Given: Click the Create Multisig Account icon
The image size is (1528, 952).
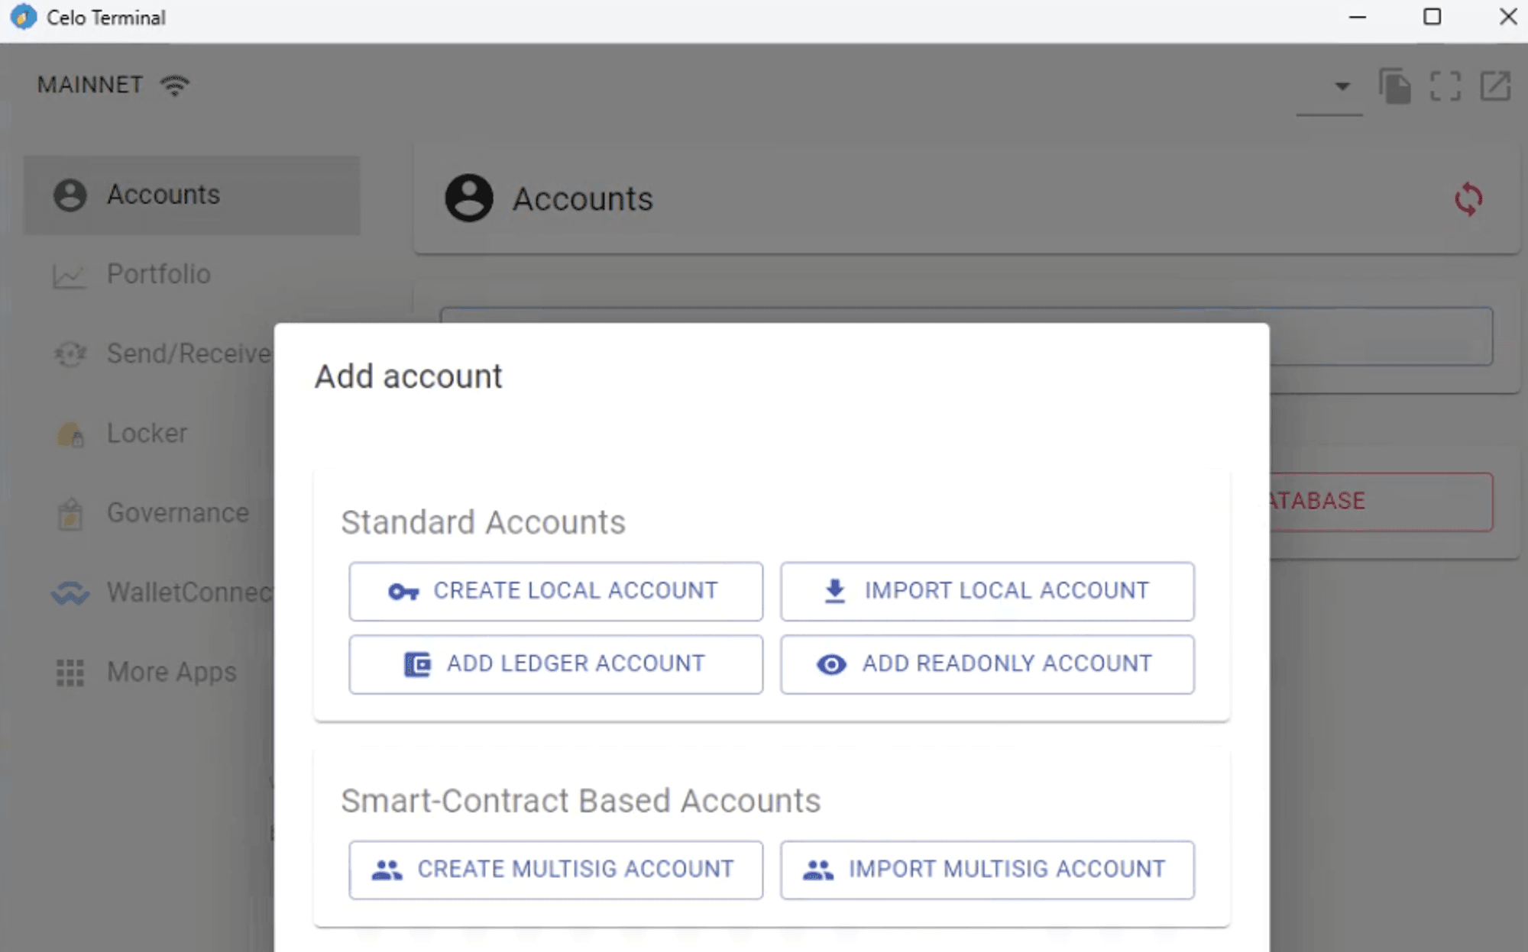Looking at the screenshot, I should pyautogui.click(x=385, y=869).
